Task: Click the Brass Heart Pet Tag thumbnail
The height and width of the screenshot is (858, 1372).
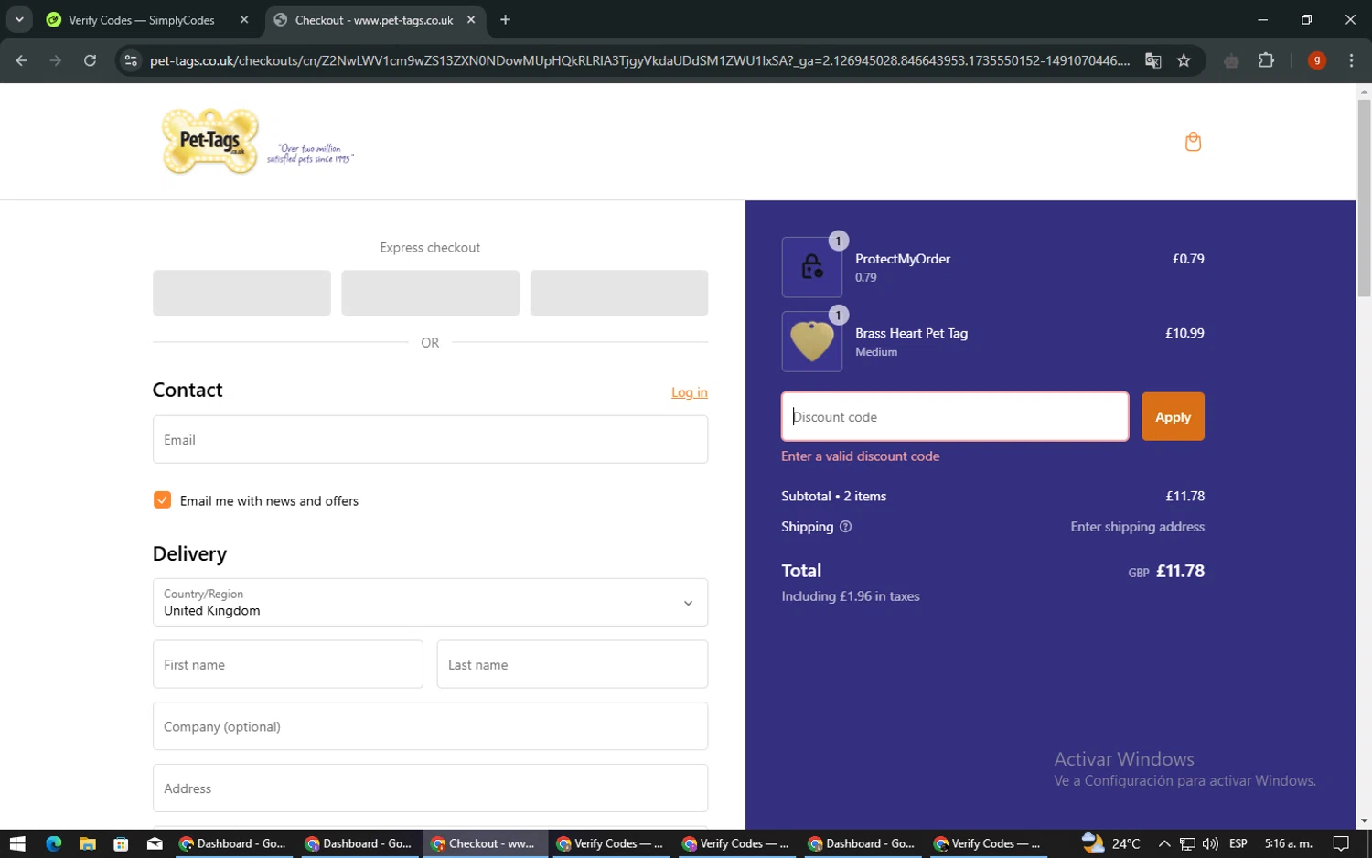Action: click(x=811, y=341)
